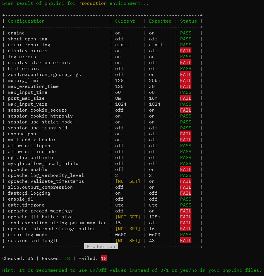Click the Expected column header
264x276 pixels.
click(x=160, y=21)
